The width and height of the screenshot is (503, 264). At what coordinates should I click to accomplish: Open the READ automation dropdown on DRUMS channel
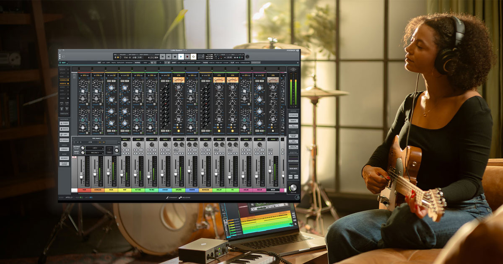tap(178, 139)
